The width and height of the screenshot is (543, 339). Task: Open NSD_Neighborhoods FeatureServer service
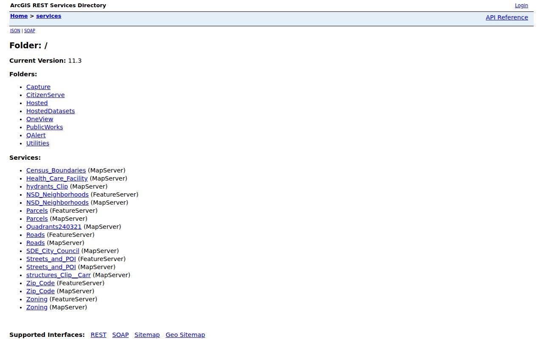[x=57, y=195]
